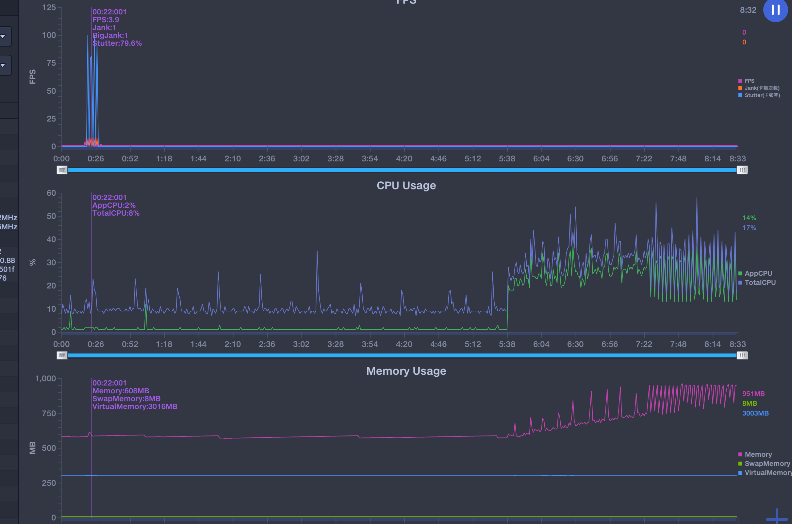Click the left grip handle on FPS timeline slider
The image size is (792, 524).
pyautogui.click(x=62, y=170)
